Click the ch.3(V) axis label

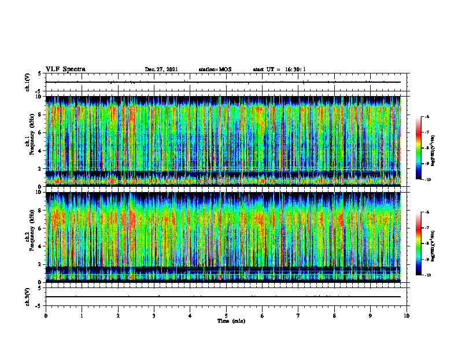tap(27, 297)
